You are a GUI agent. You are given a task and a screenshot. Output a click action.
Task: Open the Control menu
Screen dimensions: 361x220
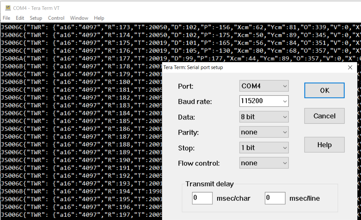[x=56, y=18]
